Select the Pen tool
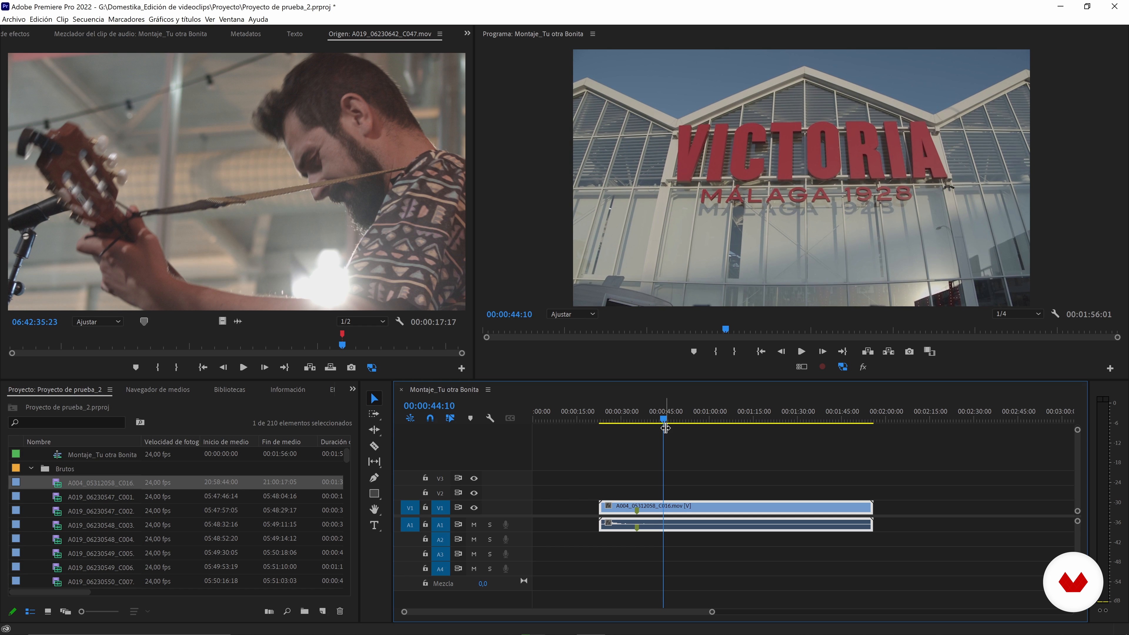 tap(374, 478)
